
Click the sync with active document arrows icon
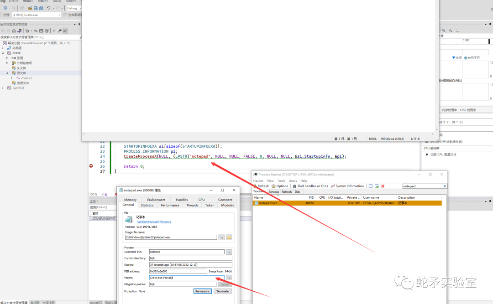pos(36,31)
